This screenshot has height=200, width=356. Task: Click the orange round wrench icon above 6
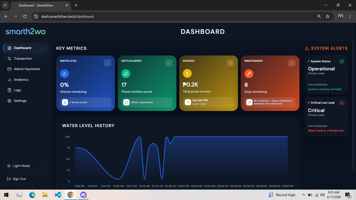tap(249, 74)
